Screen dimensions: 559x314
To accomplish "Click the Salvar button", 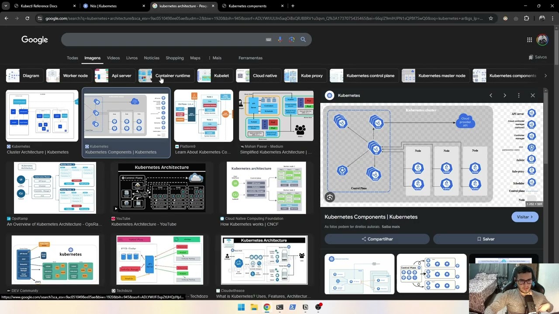I will coord(486,239).
